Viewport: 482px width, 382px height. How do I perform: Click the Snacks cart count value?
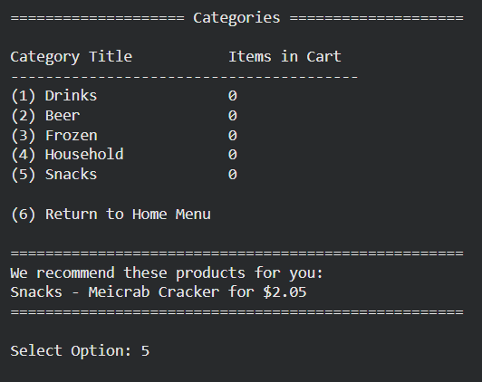coord(233,175)
